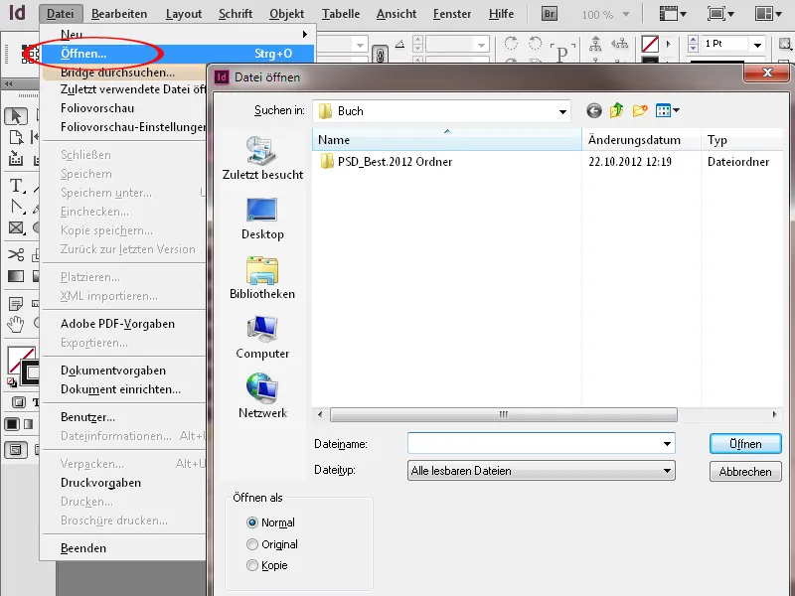Click the Öffnen button to open the file

point(744,443)
